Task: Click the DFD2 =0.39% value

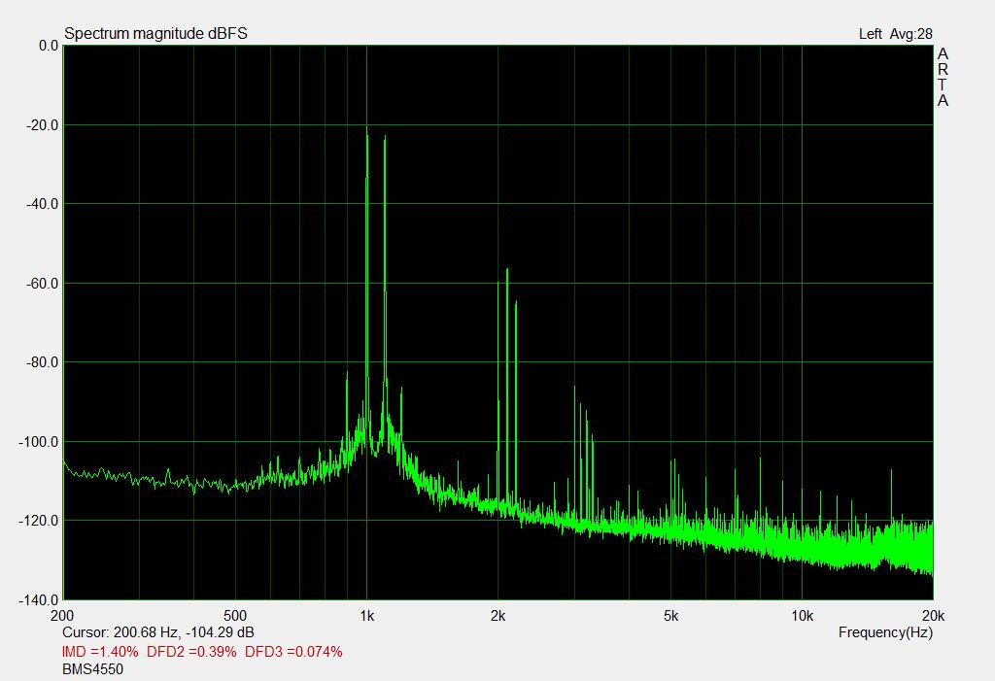Action: click(191, 651)
